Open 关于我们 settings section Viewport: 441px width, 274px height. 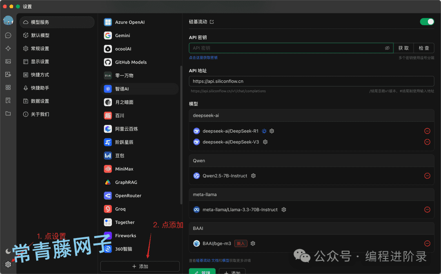57,114
